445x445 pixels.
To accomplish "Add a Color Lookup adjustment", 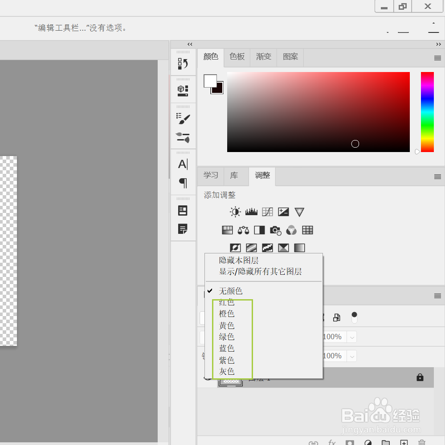I will click(307, 230).
